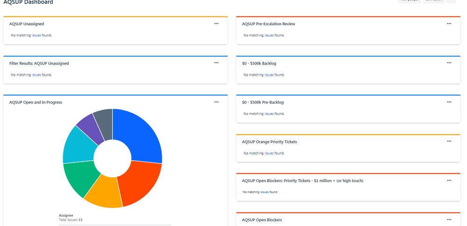Image resolution: width=467 pixels, height=226 pixels.
Task: Open the Open Blockers: Priority Tickets options menu
Action: (x=449, y=180)
